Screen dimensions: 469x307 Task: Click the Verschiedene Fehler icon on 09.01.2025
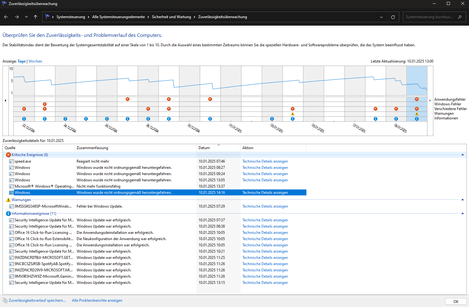click(396, 109)
